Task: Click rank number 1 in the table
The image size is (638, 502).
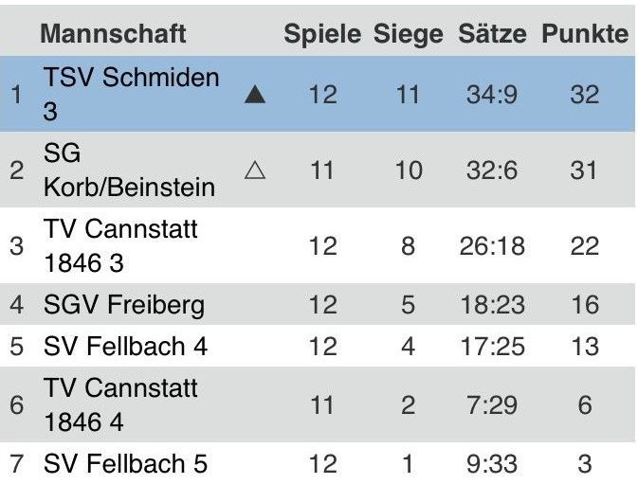Action: 14,95
